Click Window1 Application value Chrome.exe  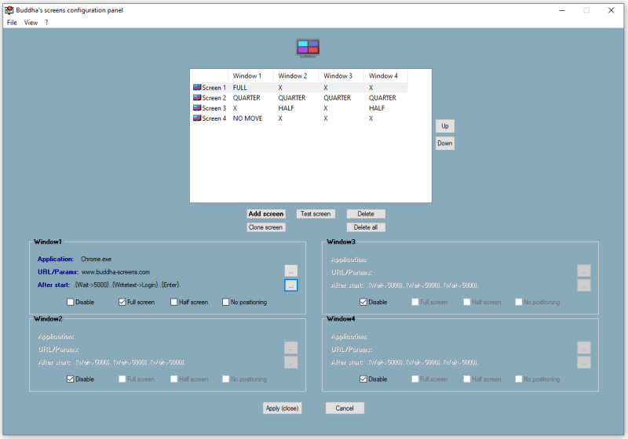[x=96, y=259]
